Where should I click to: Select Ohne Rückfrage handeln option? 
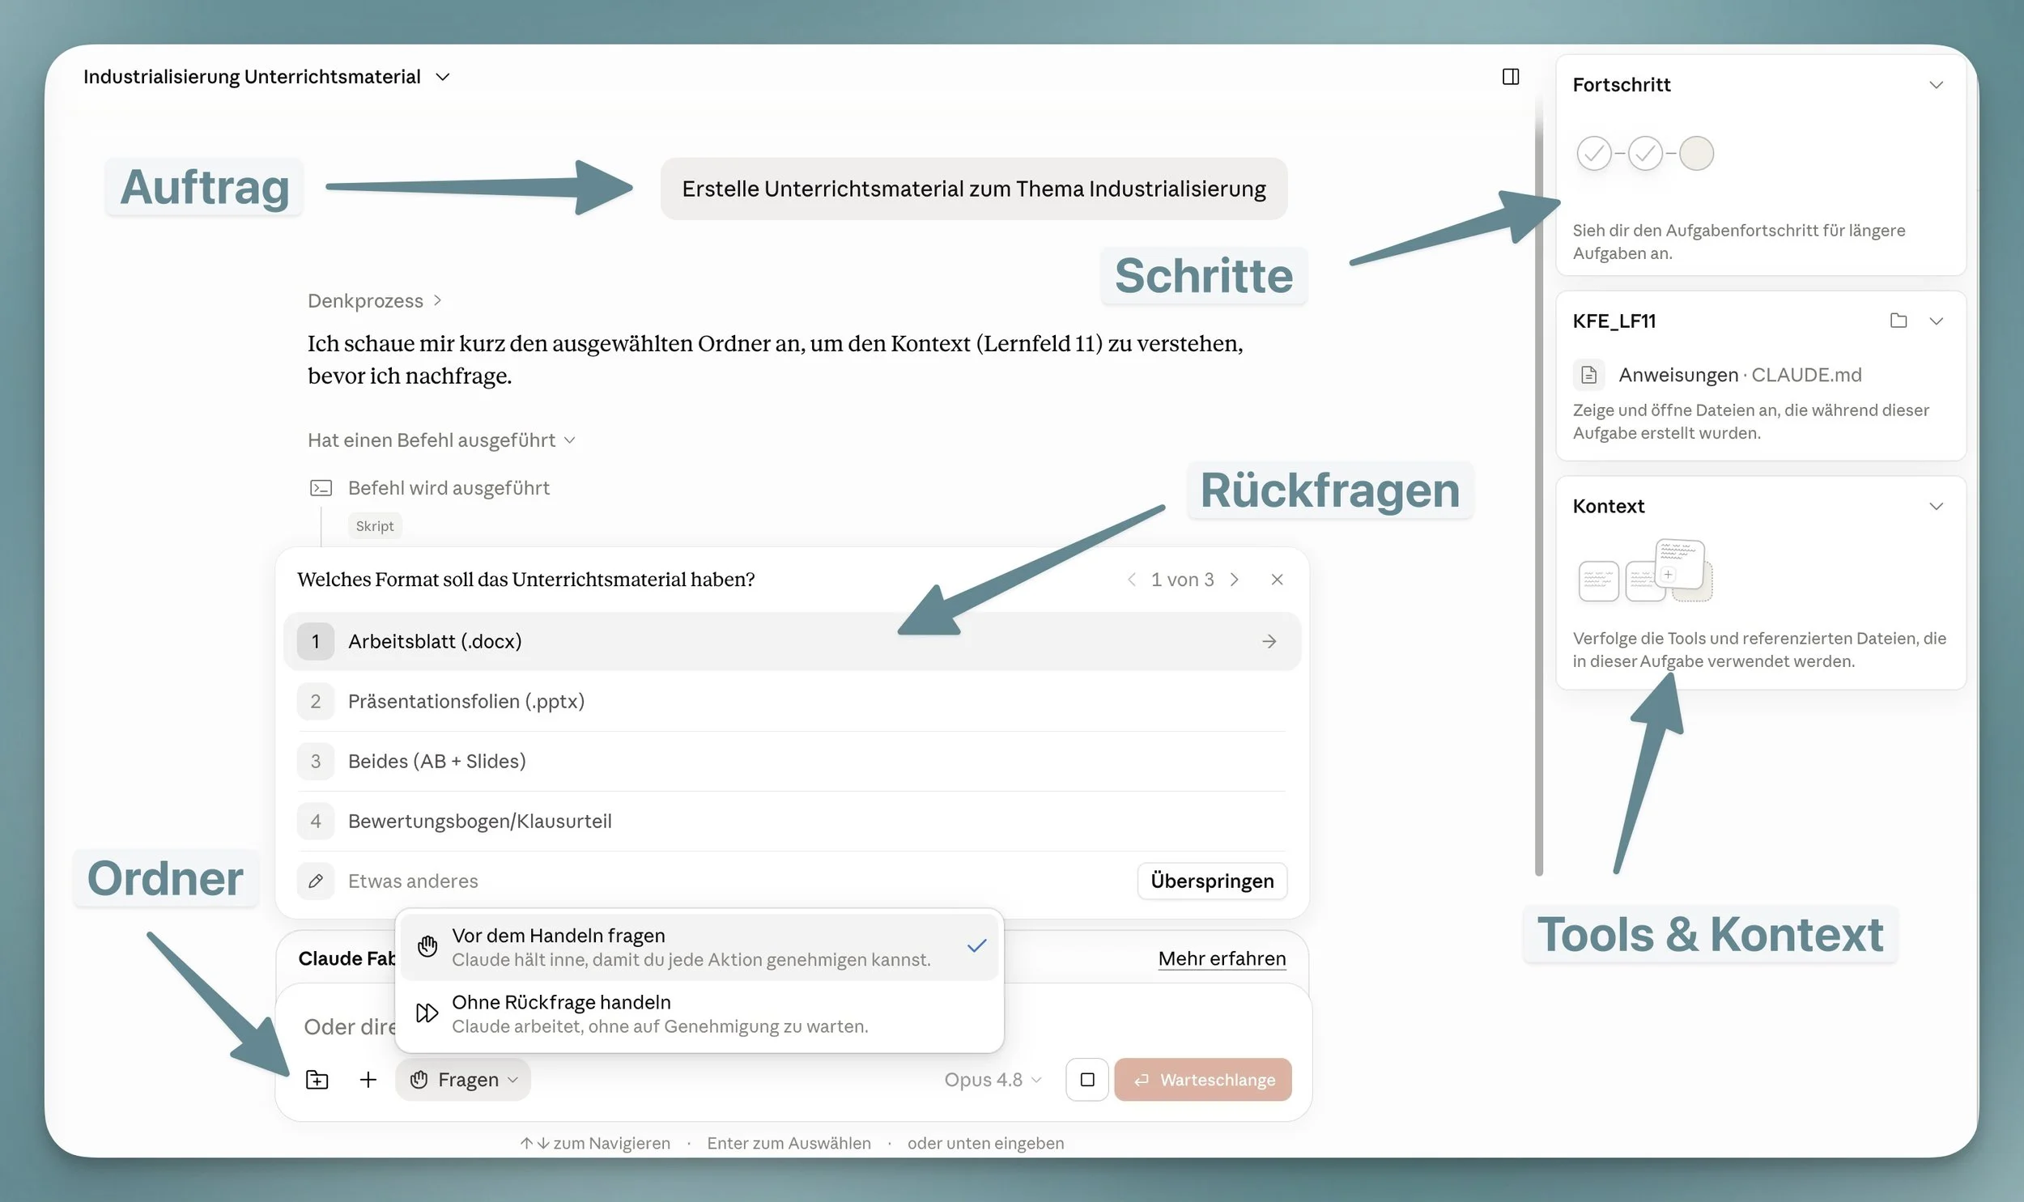[699, 1014]
